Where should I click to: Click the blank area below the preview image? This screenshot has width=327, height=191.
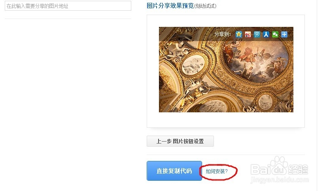pos(226,120)
